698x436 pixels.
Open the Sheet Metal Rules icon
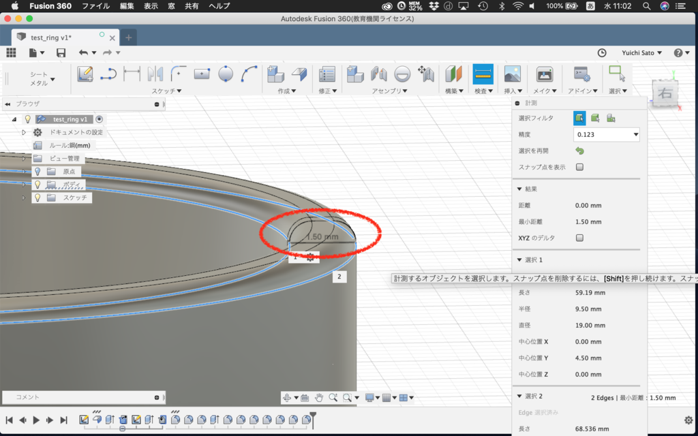pos(327,74)
